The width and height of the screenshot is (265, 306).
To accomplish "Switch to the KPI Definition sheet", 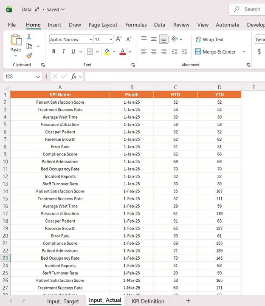I will click(148, 301).
